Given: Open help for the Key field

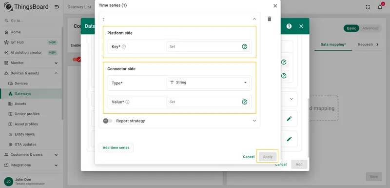Looking at the screenshot, I should pyautogui.click(x=245, y=46).
